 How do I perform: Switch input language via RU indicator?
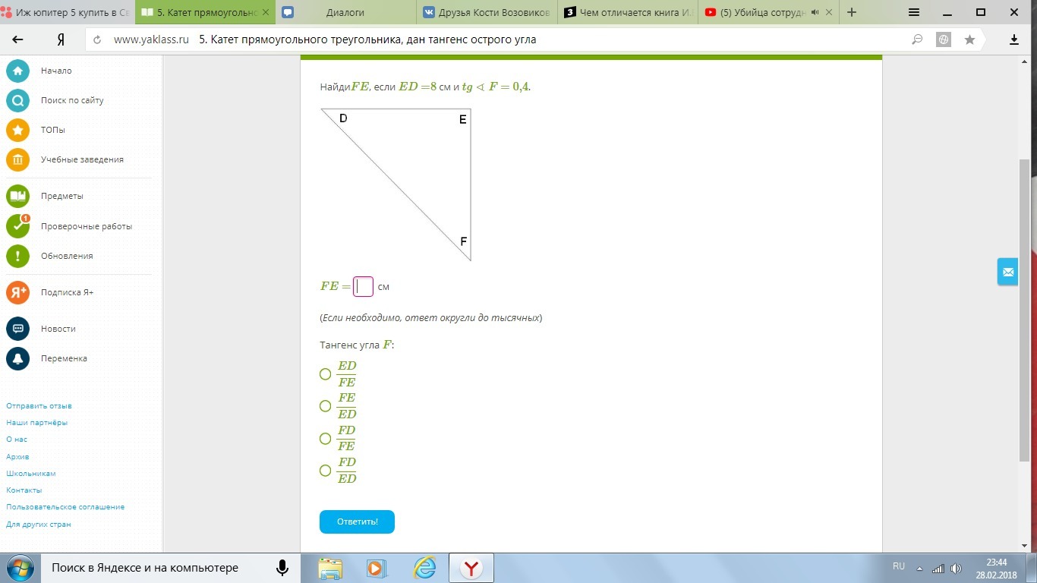click(899, 566)
